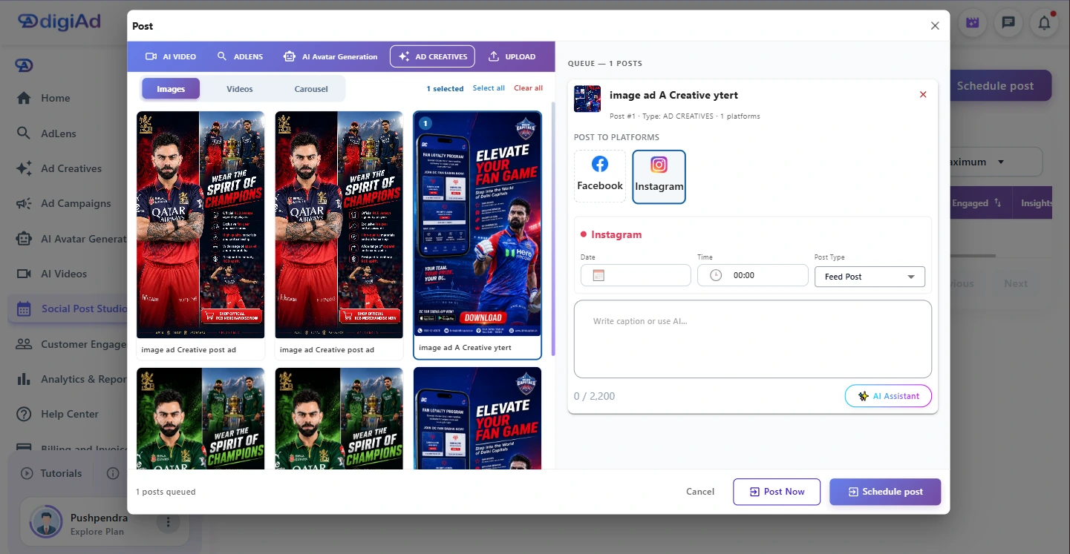Viewport: 1070px width, 554px height.
Task: Sort by the Engaged column
Action: pyautogui.click(x=976, y=203)
